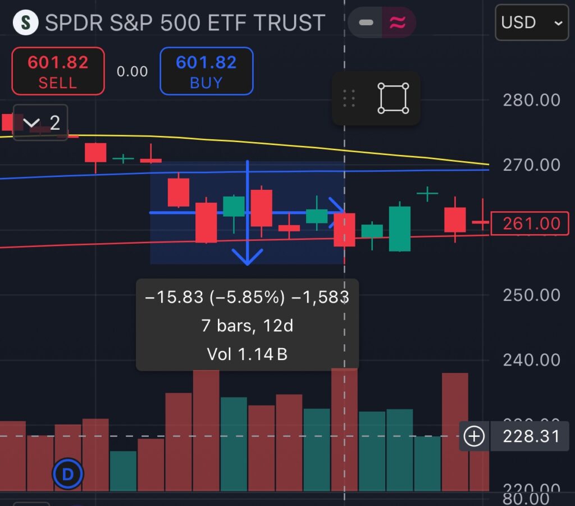
Task: Click the 0.00 spread value
Action: pos(132,71)
